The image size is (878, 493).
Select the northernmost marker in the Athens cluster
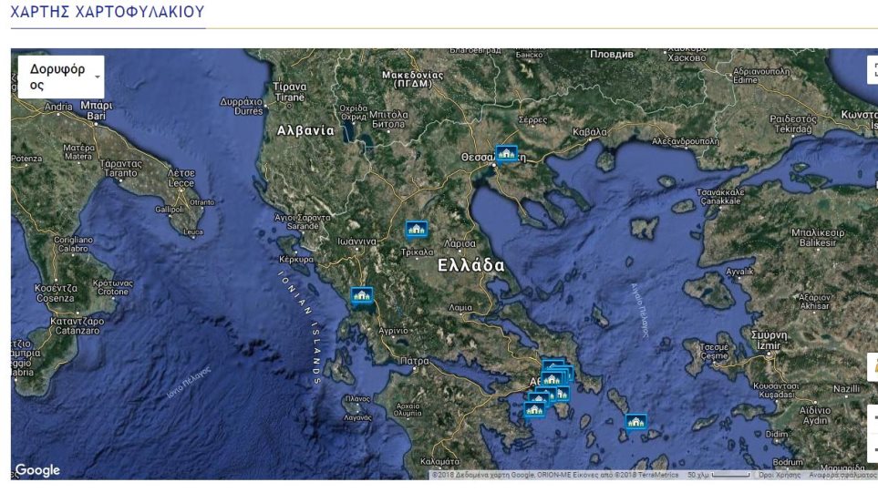pyautogui.click(x=553, y=365)
